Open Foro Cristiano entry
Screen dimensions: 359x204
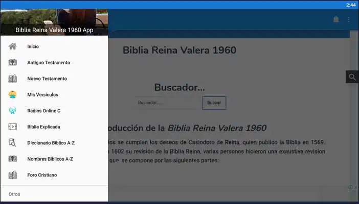click(x=54, y=175)
